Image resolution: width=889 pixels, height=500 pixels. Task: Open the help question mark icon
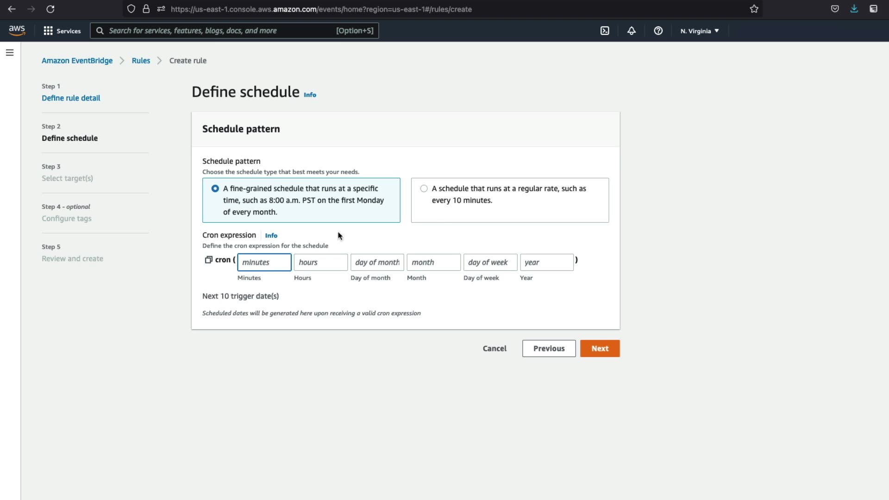click(x=658, y=31)
